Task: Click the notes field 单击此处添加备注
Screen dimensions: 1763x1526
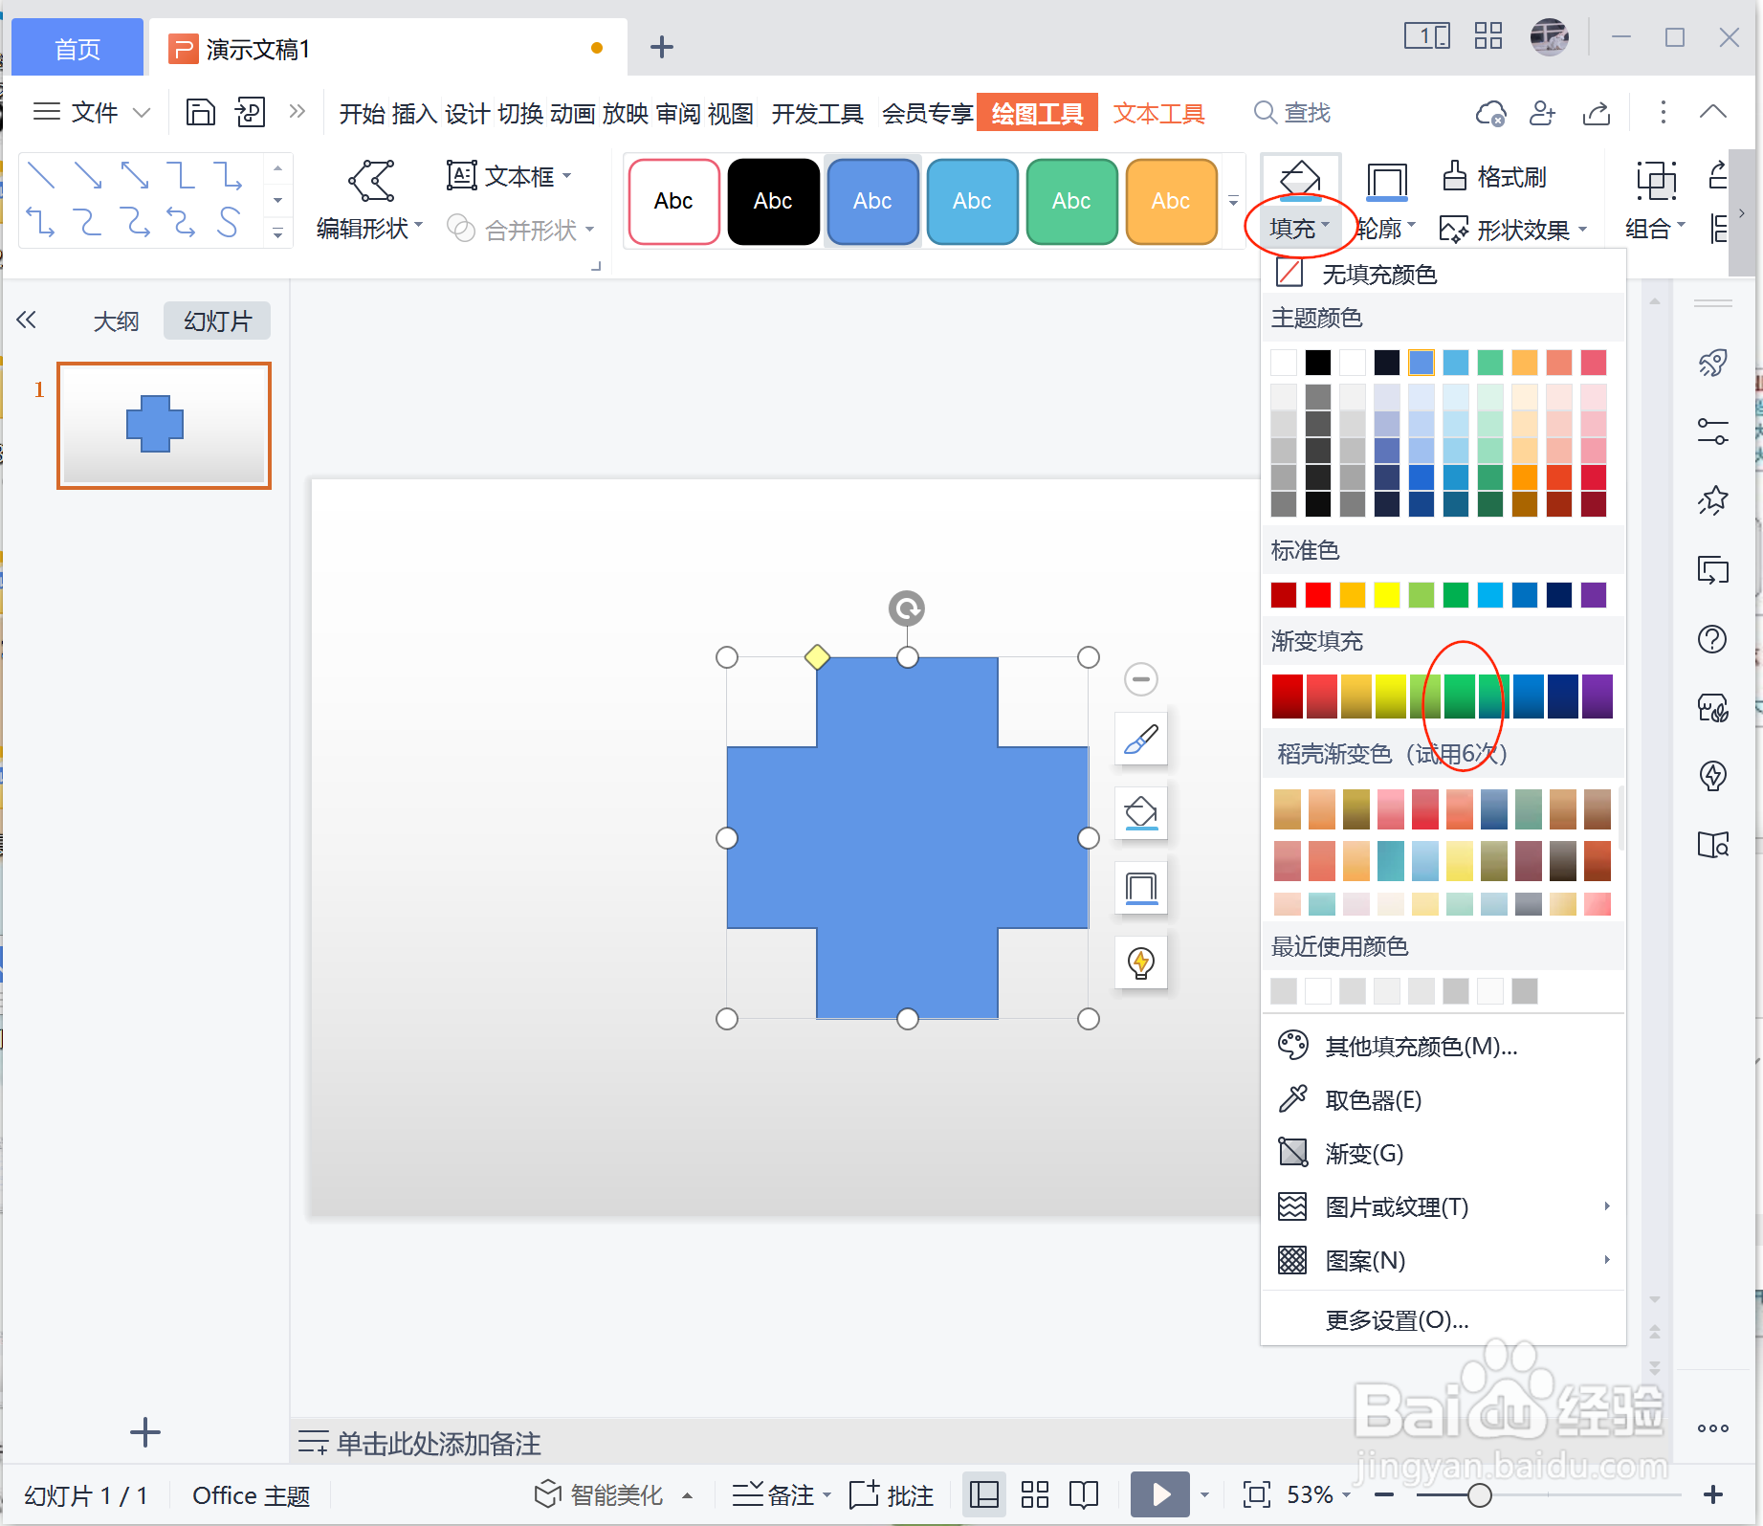Action: (x=438, y=1443)
